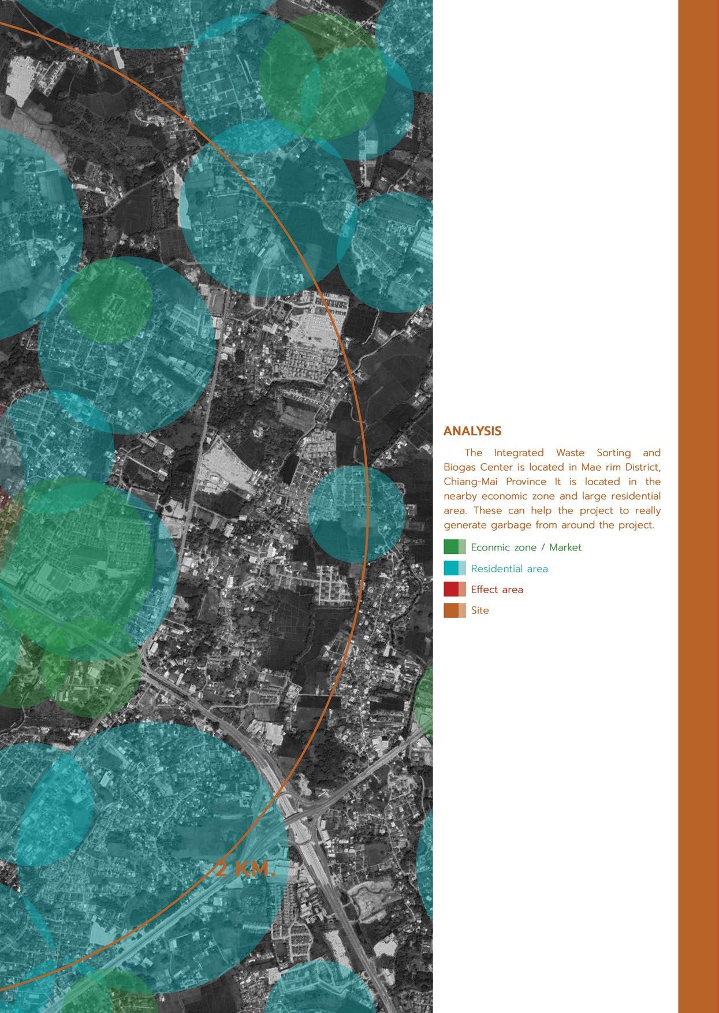Click the '2 KM.' radius label on map

click(x=245, y=869)
